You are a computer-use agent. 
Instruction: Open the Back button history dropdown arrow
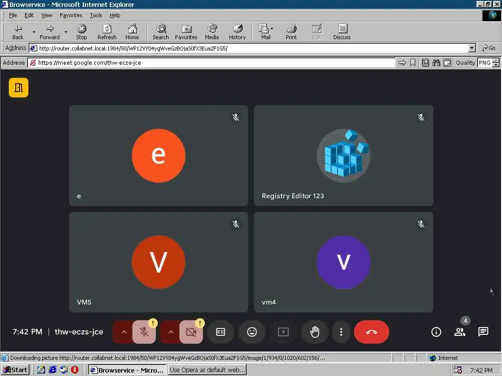click(x=34, y=32)
